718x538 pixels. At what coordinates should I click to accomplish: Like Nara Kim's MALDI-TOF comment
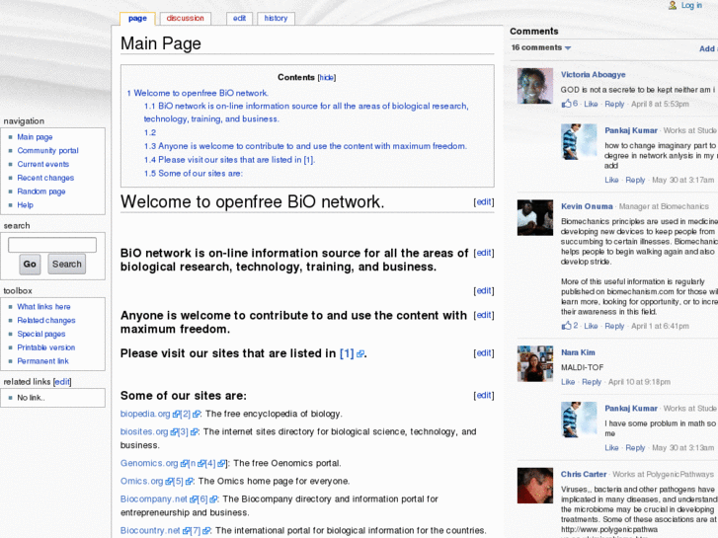(568, 382)
